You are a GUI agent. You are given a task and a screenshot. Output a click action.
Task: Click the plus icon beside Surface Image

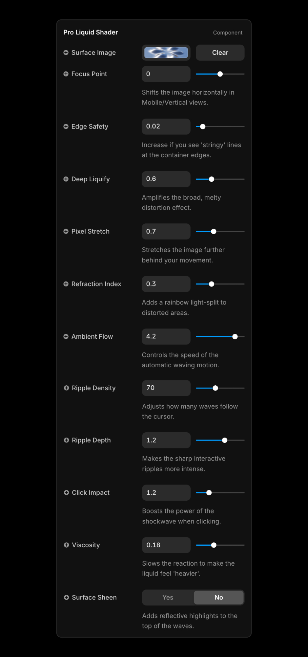(66, 53)
